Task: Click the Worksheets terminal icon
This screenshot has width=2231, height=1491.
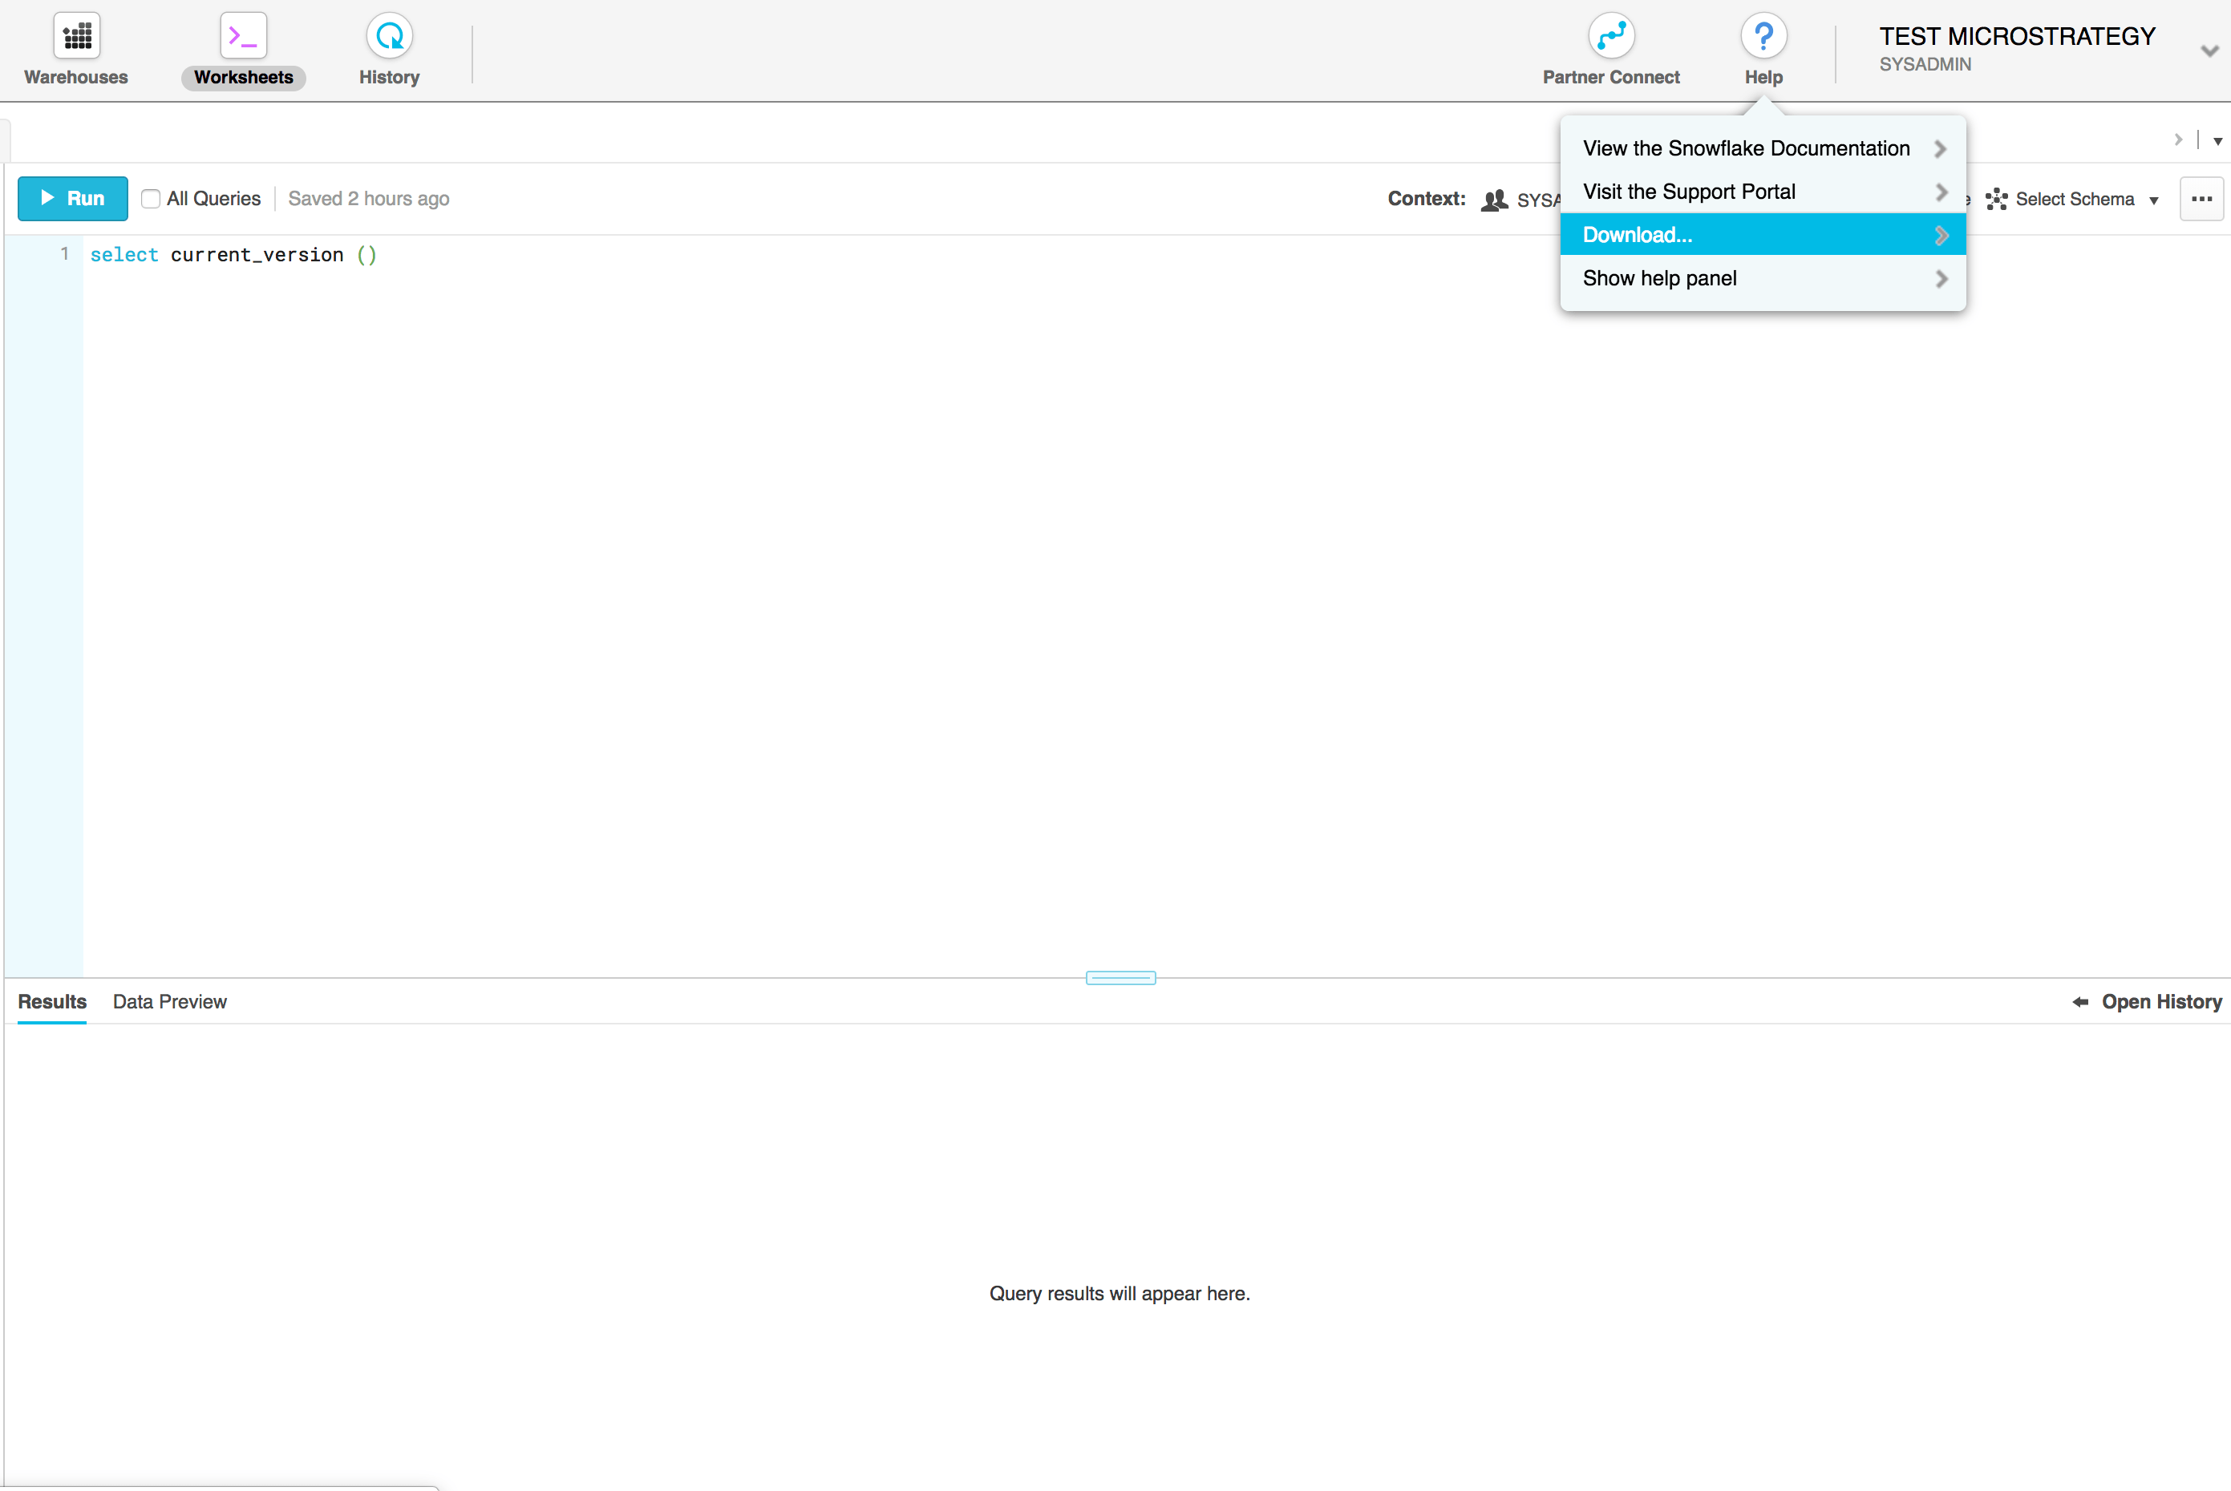Action: 244,36
